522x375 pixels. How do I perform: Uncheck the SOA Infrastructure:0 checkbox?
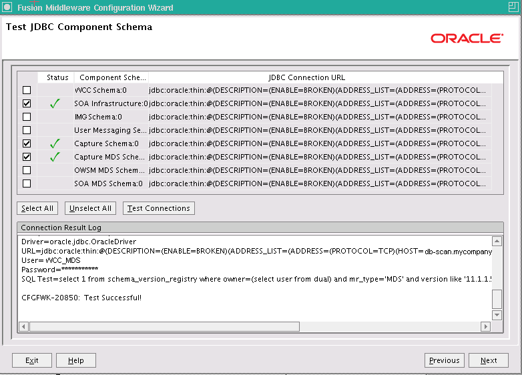pyautogui.click(x=27, y=103)
